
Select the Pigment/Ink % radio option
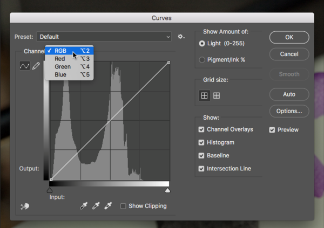[x=202, y=60]
